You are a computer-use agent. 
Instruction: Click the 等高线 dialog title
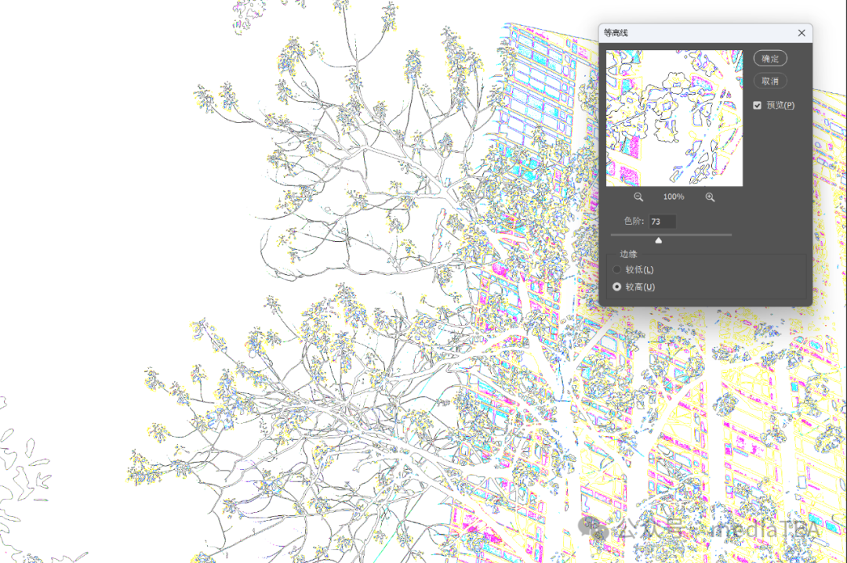[616, 33]
